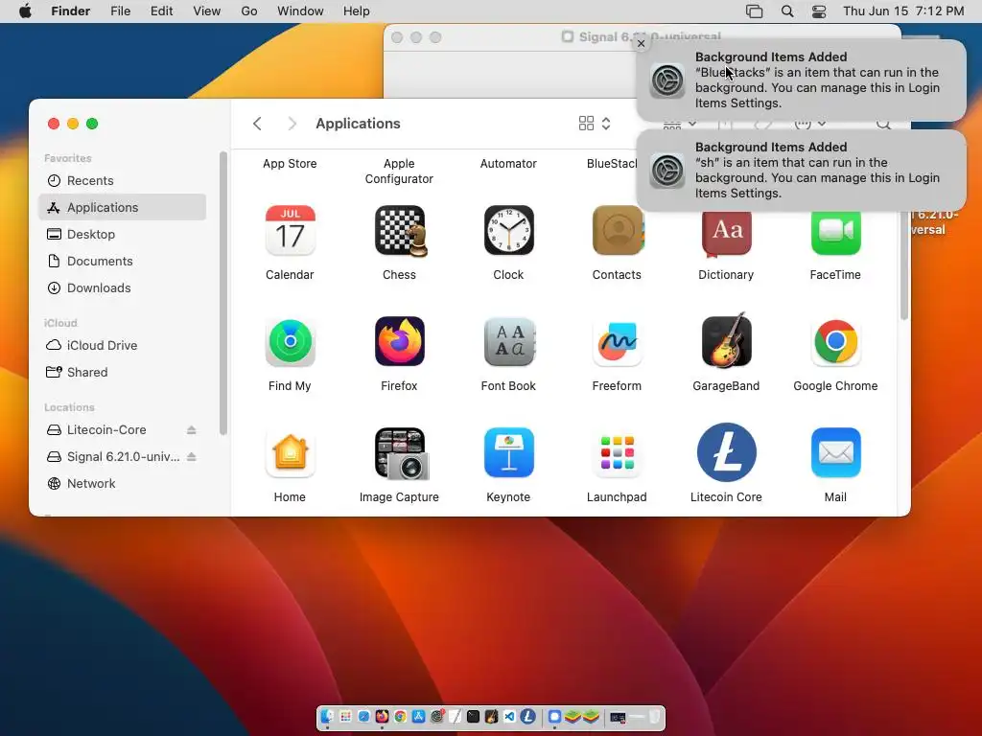Open the GarageBand app in Applications folder
The width and height of the screenshot is (982, 736).
pyautogui.click(x=727, y=340)
